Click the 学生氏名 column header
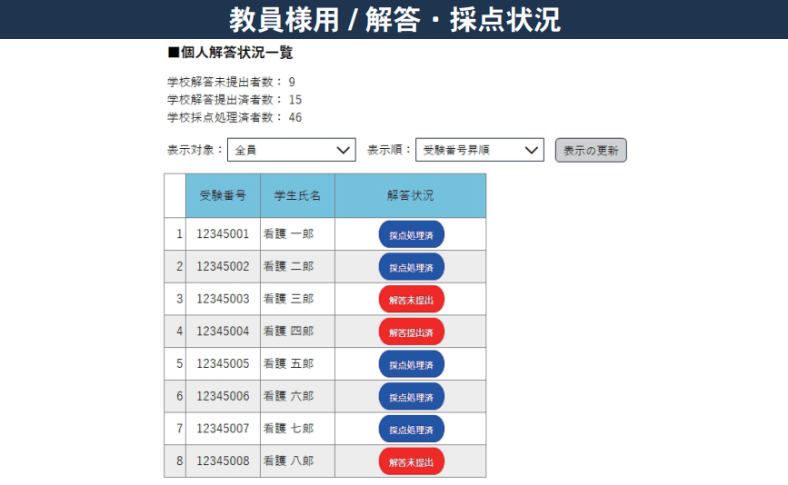This screenshot has height=485, width=788. tap(297, 196)
